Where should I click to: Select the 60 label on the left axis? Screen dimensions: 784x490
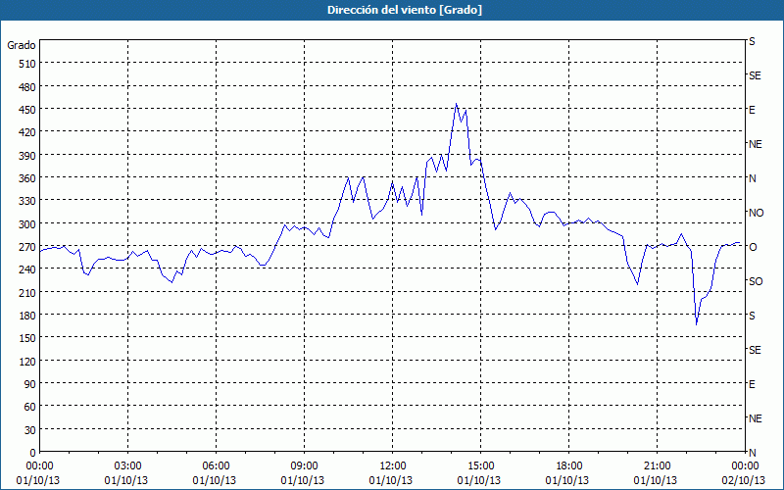(x=30, y=407)
